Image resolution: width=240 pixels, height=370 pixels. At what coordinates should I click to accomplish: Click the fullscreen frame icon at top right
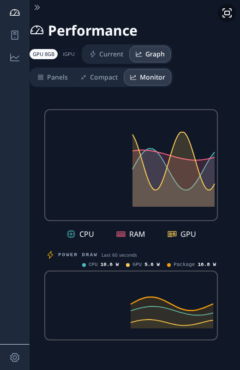pos(227,13)
